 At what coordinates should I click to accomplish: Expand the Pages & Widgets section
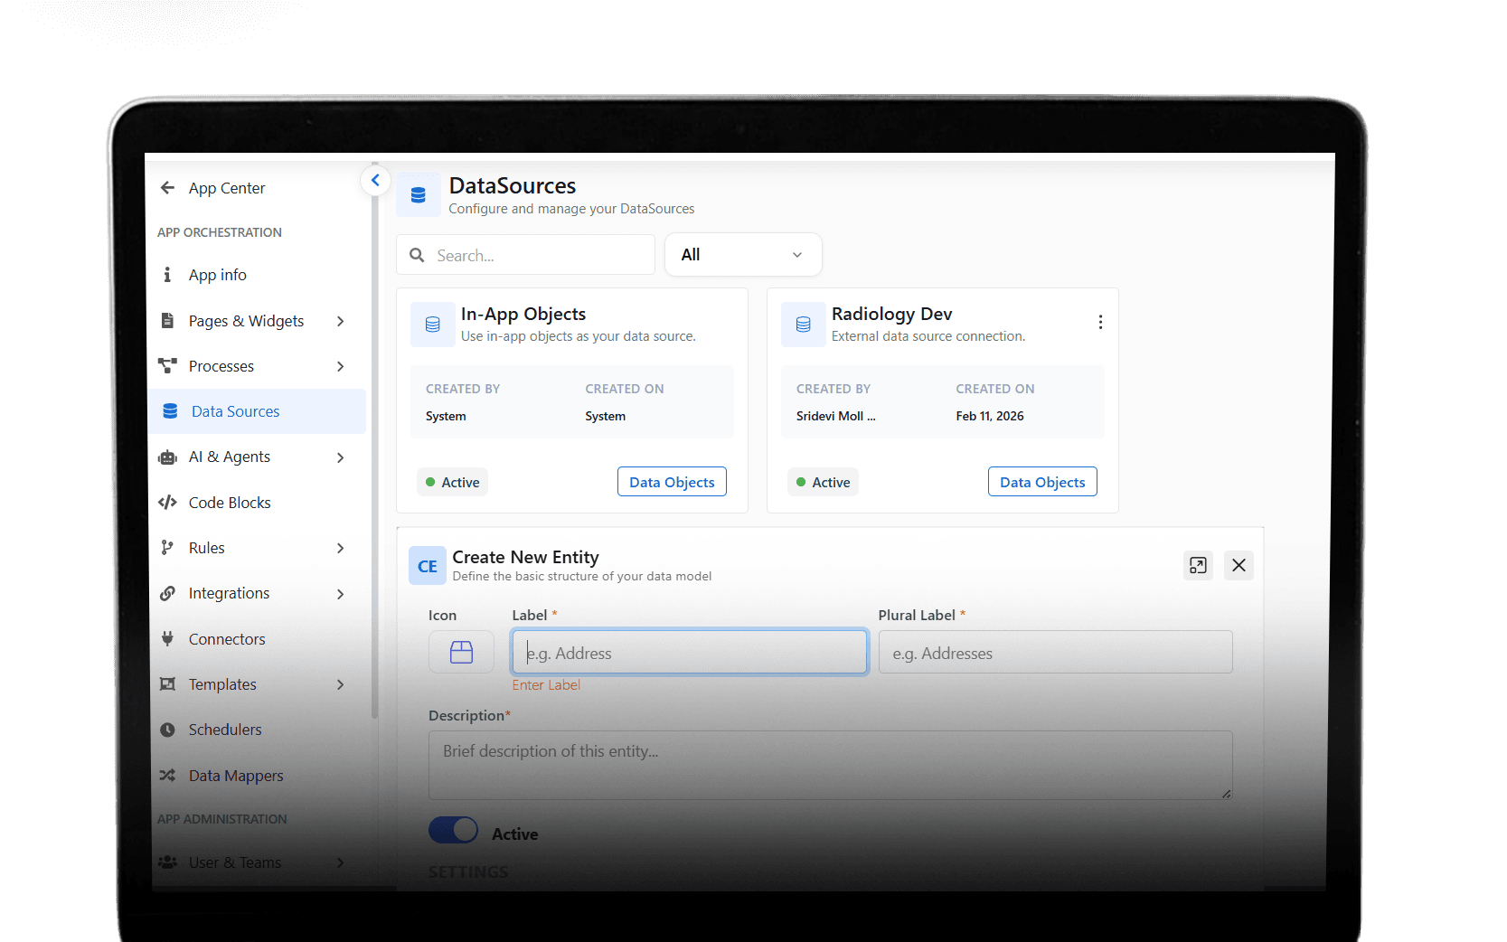tap(341, 321)
